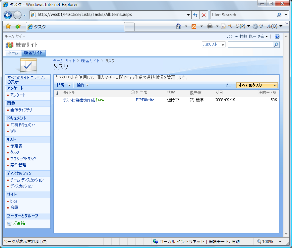Select the 練習サイト navigation tab
Image resolution: width=292 pixels, height=248 pixels.
pyautogui.click(x=33, y=53)
